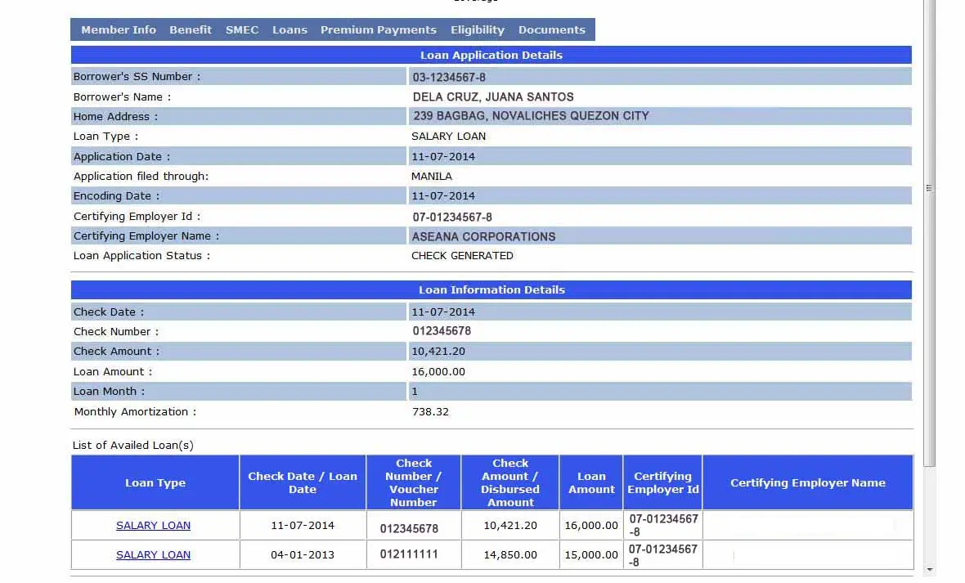Image resolution: width=965 pixels, height=583 pixels.
Task: Select employer name ASEANA CORPORATIONS
Action: coord(483,236)
